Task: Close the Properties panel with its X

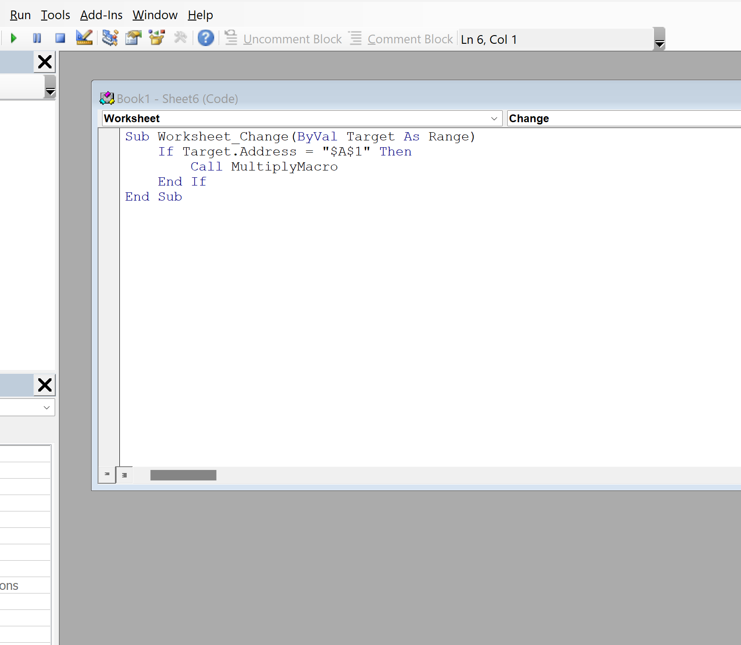Action: click(x=44, y=385)
